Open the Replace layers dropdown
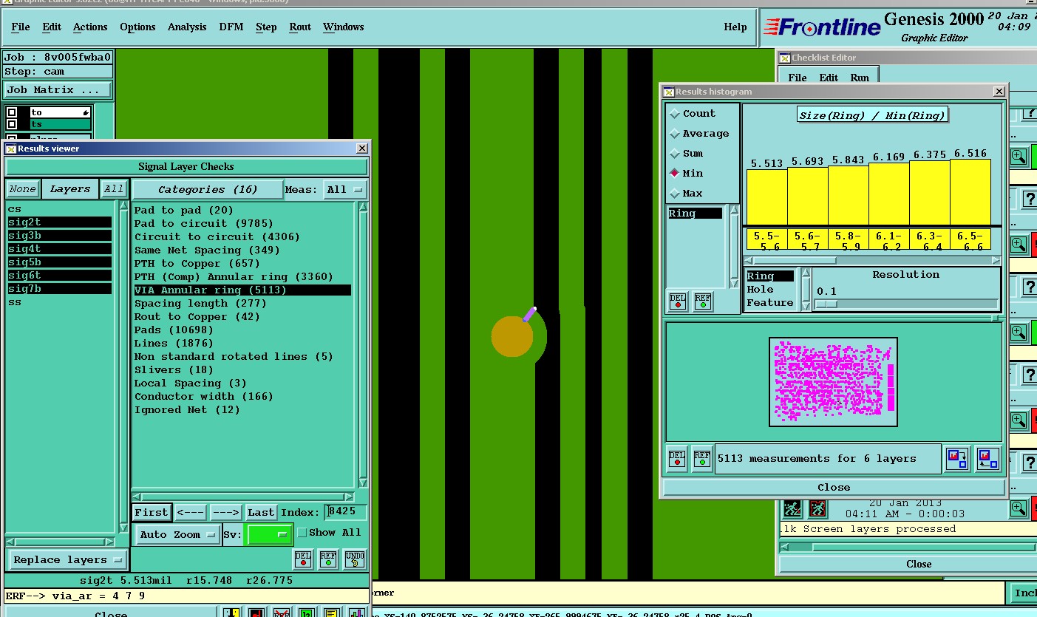 [x=68, y=560]
